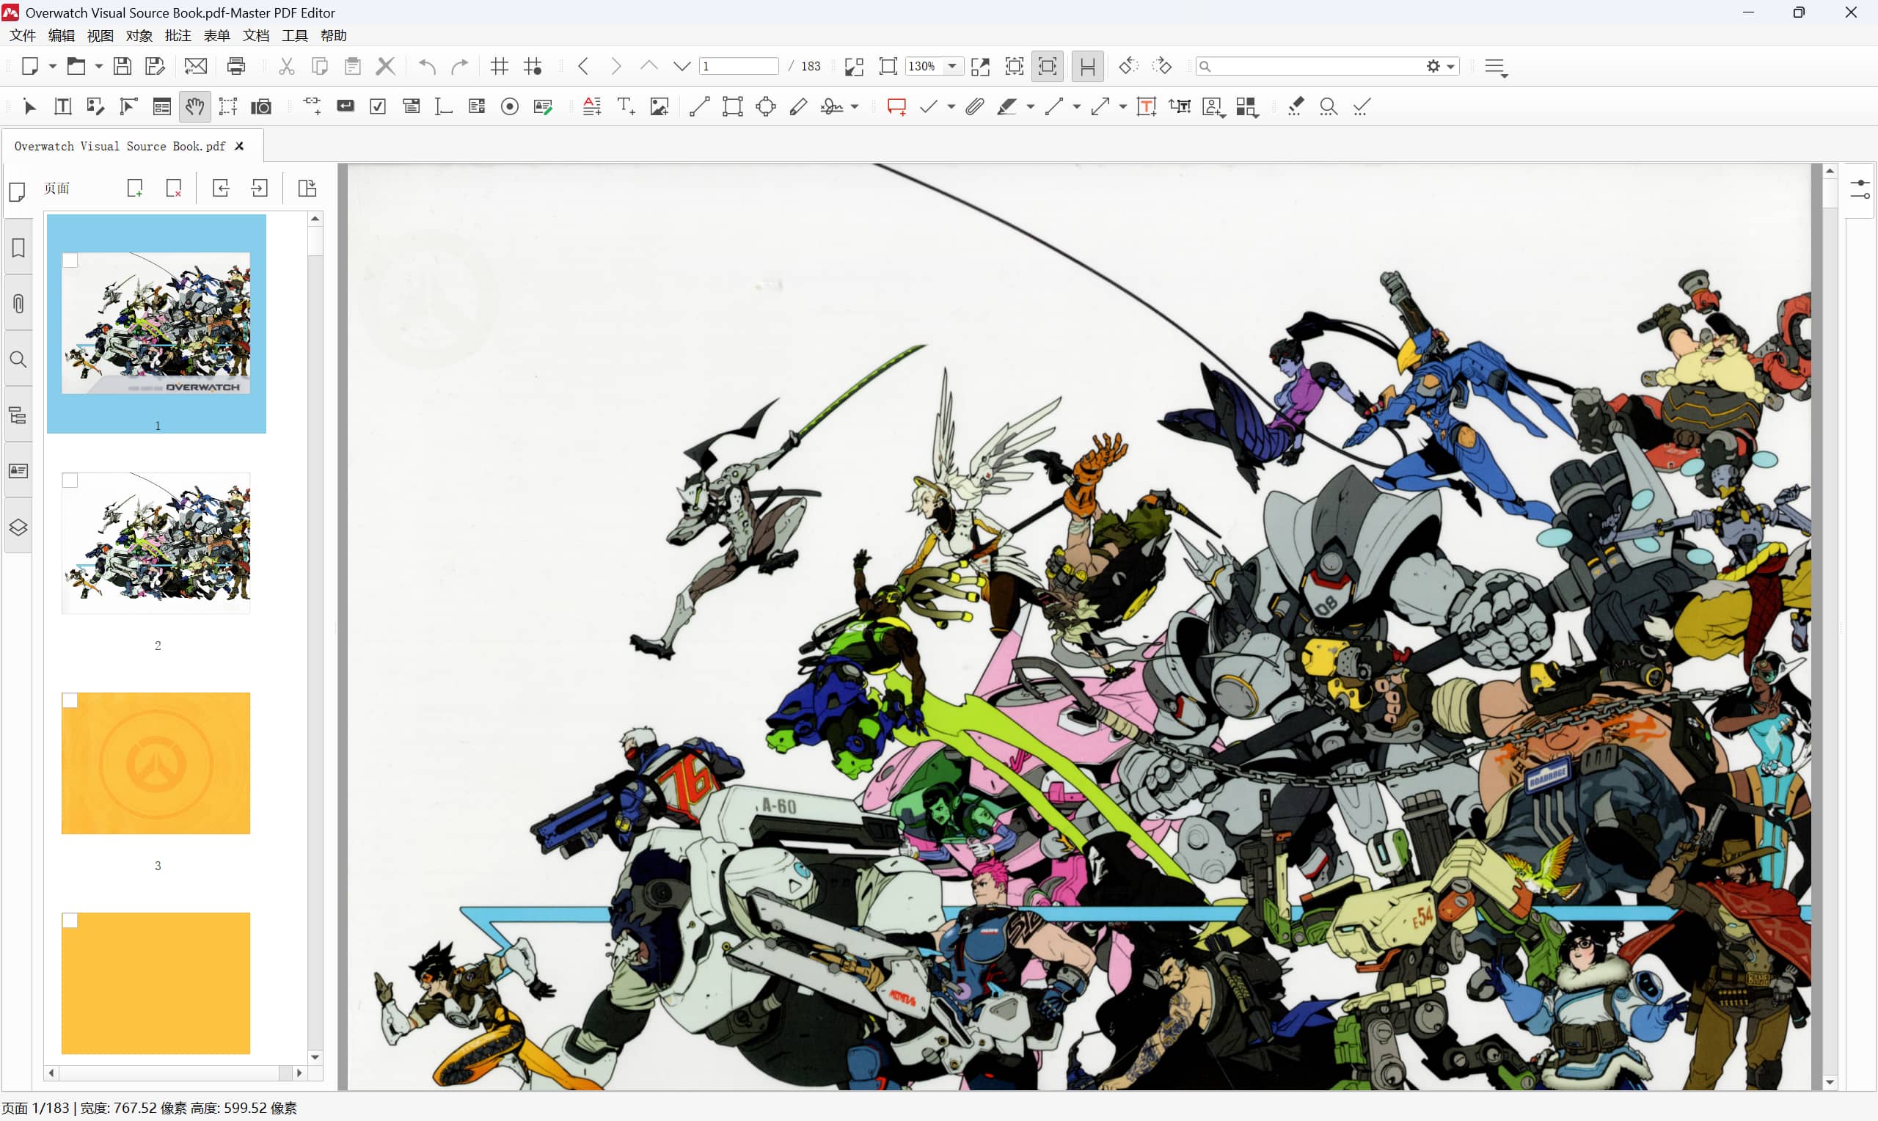The image size is (1878, 1121).
Task: Open the Bookmarks side panel
Action: click(18, 248)
